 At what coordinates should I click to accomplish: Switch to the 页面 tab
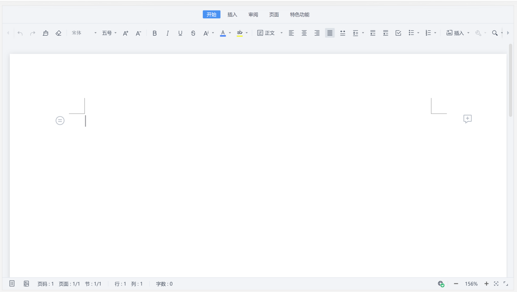(x=274, y=15)
